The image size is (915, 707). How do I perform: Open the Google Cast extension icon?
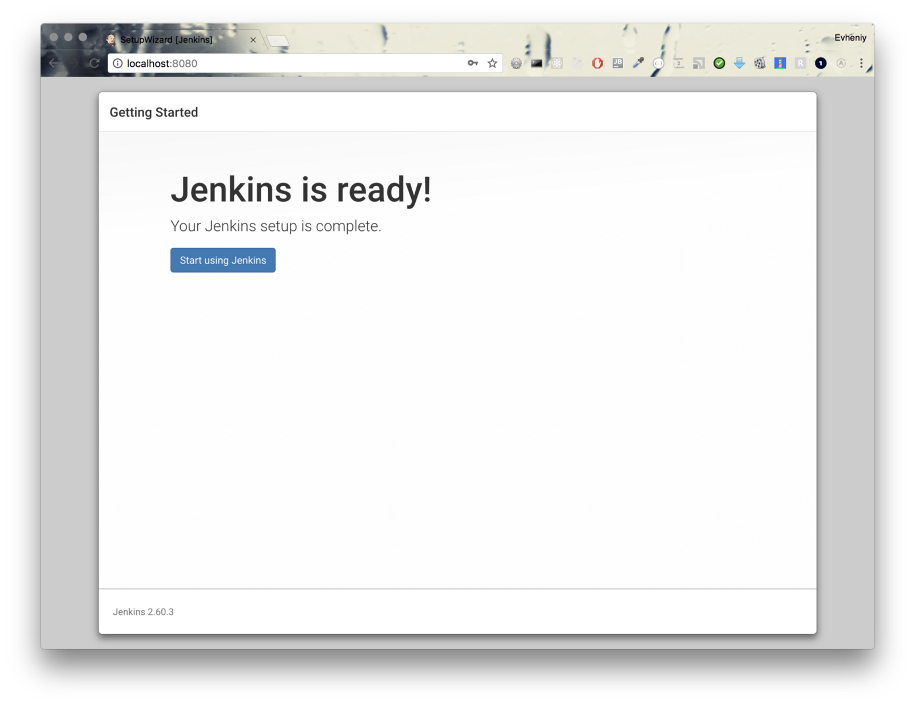point(699,63)
